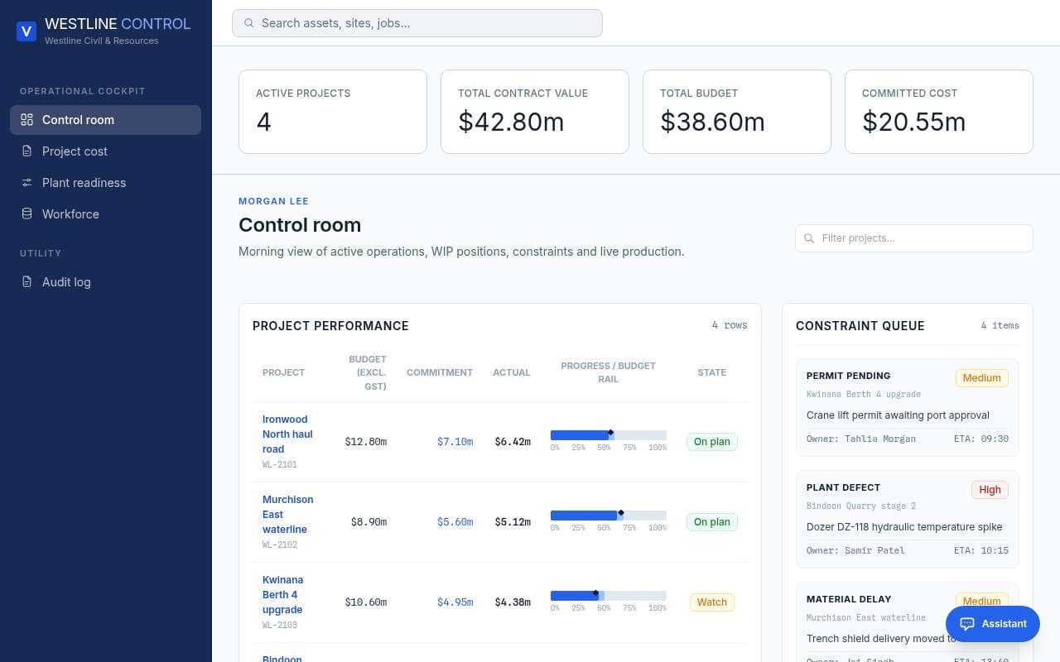
Task: Open Ironwood North haul road project
Action: point(287,434)
